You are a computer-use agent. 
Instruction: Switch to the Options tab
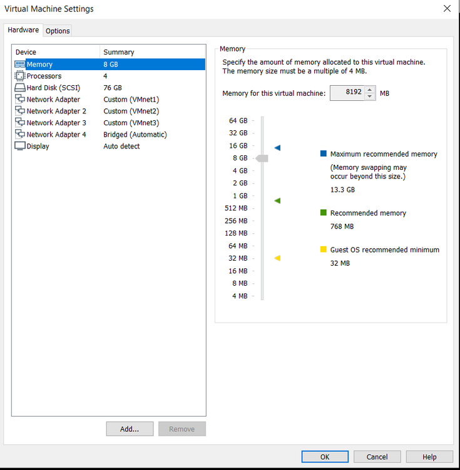[x=58, y=31]
